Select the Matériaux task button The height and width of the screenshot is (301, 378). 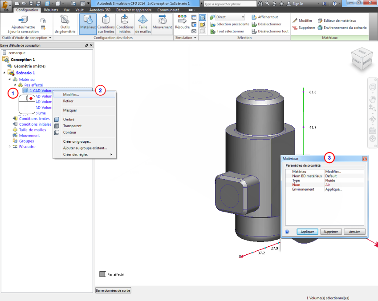[x=88, y=24]
